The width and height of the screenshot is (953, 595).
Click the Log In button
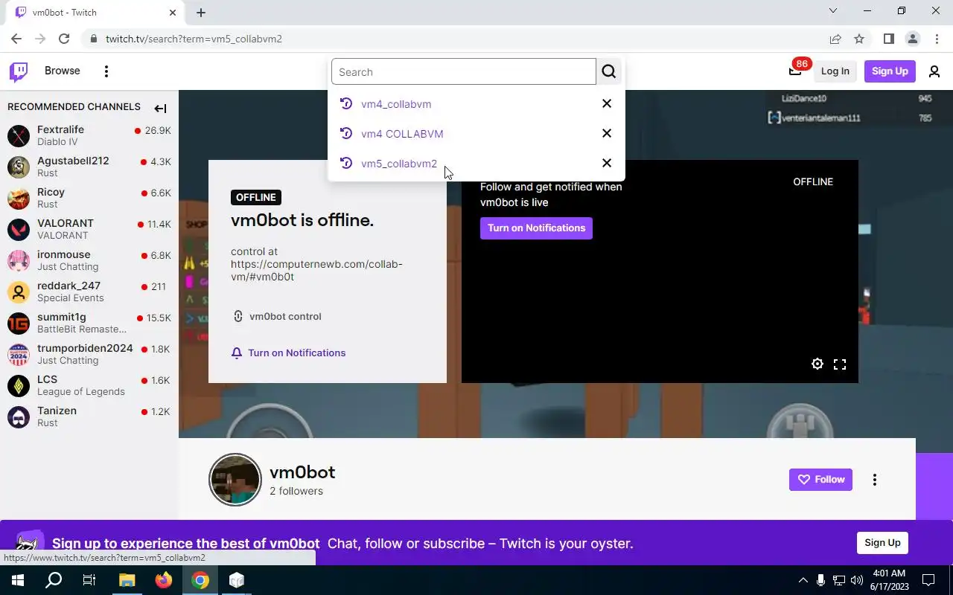[835, 71]
